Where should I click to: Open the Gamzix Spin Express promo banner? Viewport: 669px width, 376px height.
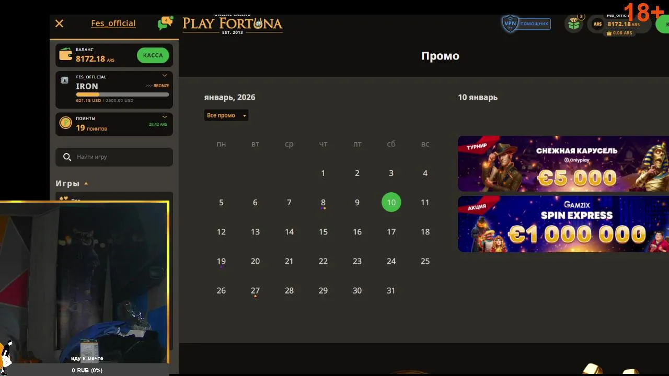563,224
